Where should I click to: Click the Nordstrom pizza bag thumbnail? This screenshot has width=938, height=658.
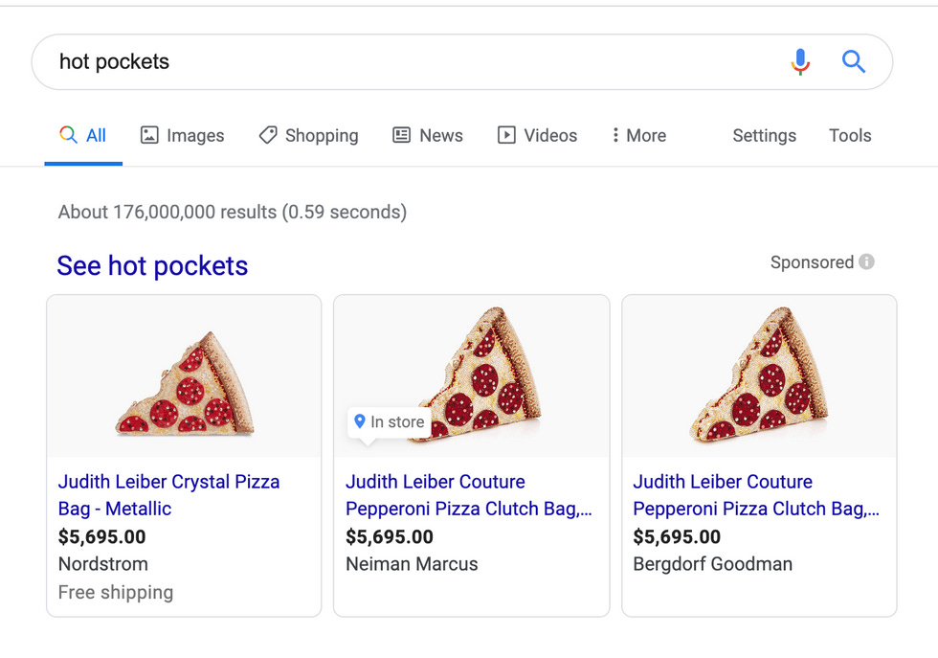click(x=184, y=376)
